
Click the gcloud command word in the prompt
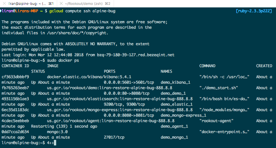coord(56,11)
